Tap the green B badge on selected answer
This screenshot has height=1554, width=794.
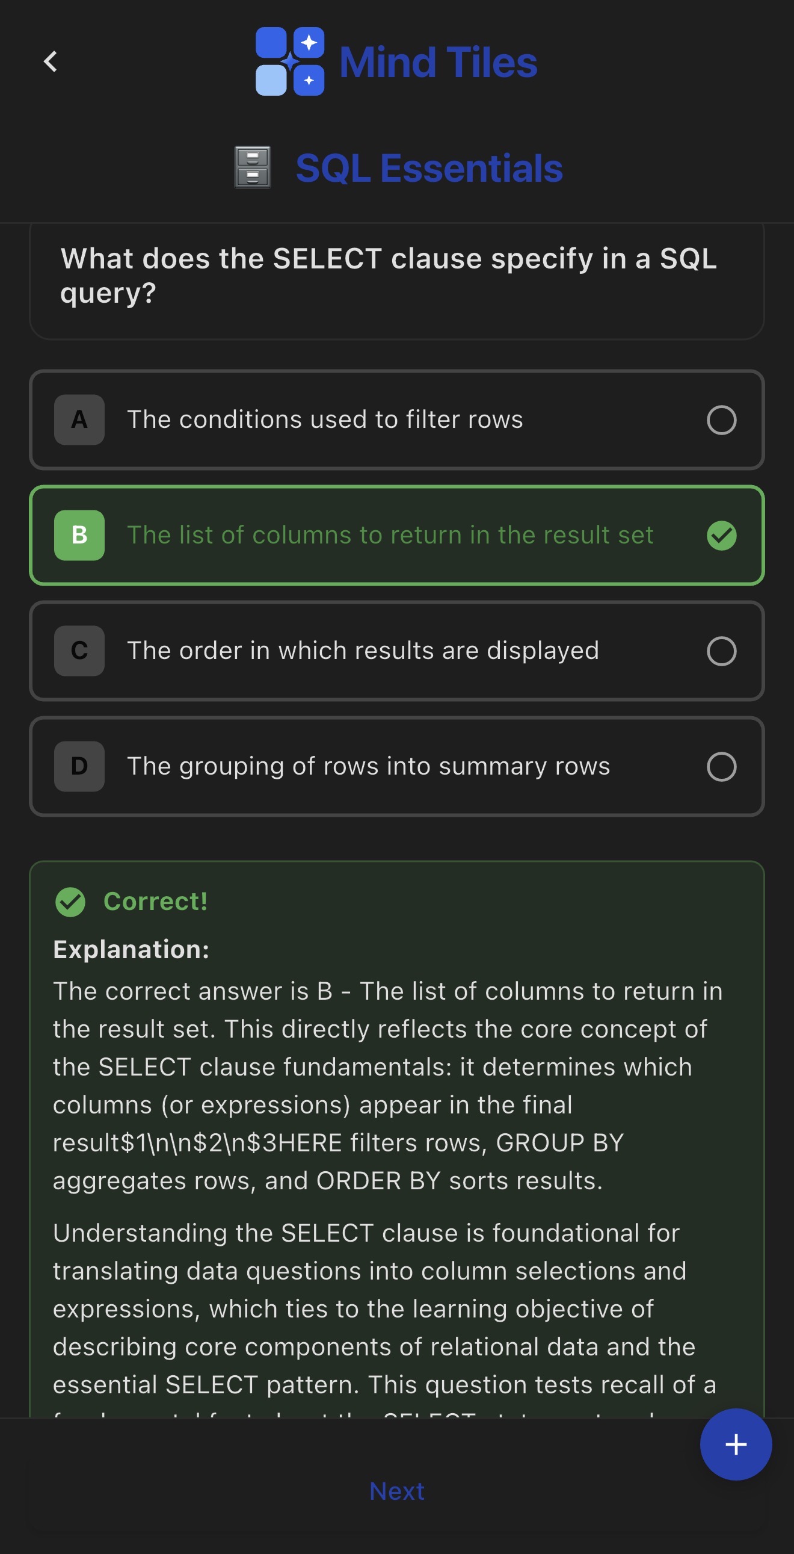[x=78, y=535]
